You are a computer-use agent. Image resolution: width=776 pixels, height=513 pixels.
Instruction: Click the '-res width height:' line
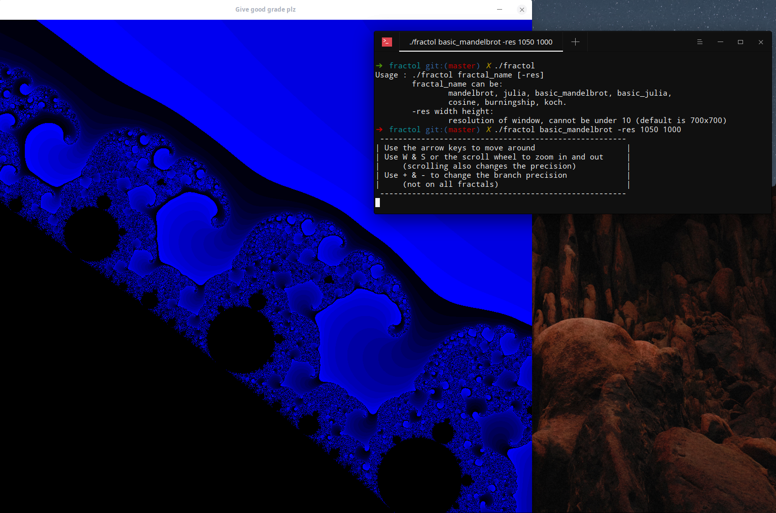452,111
